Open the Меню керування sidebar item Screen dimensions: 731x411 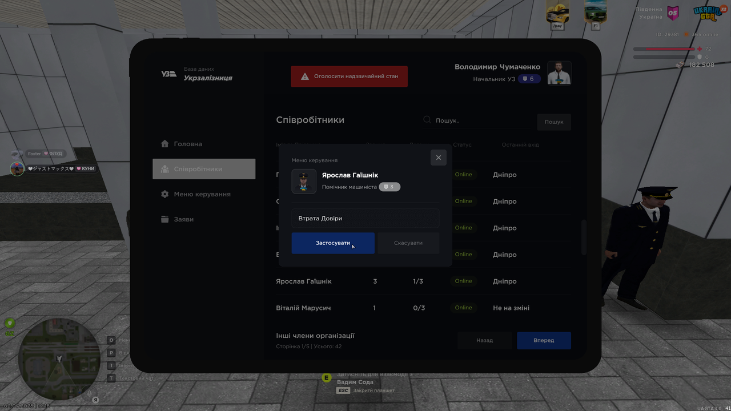(204, 194)
